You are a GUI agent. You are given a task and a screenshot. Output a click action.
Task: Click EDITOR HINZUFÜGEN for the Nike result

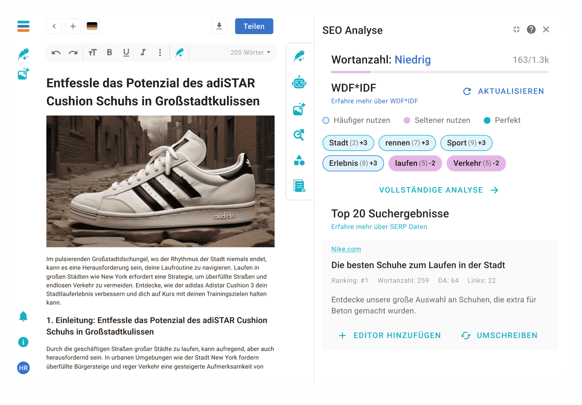tap(390, 336)
